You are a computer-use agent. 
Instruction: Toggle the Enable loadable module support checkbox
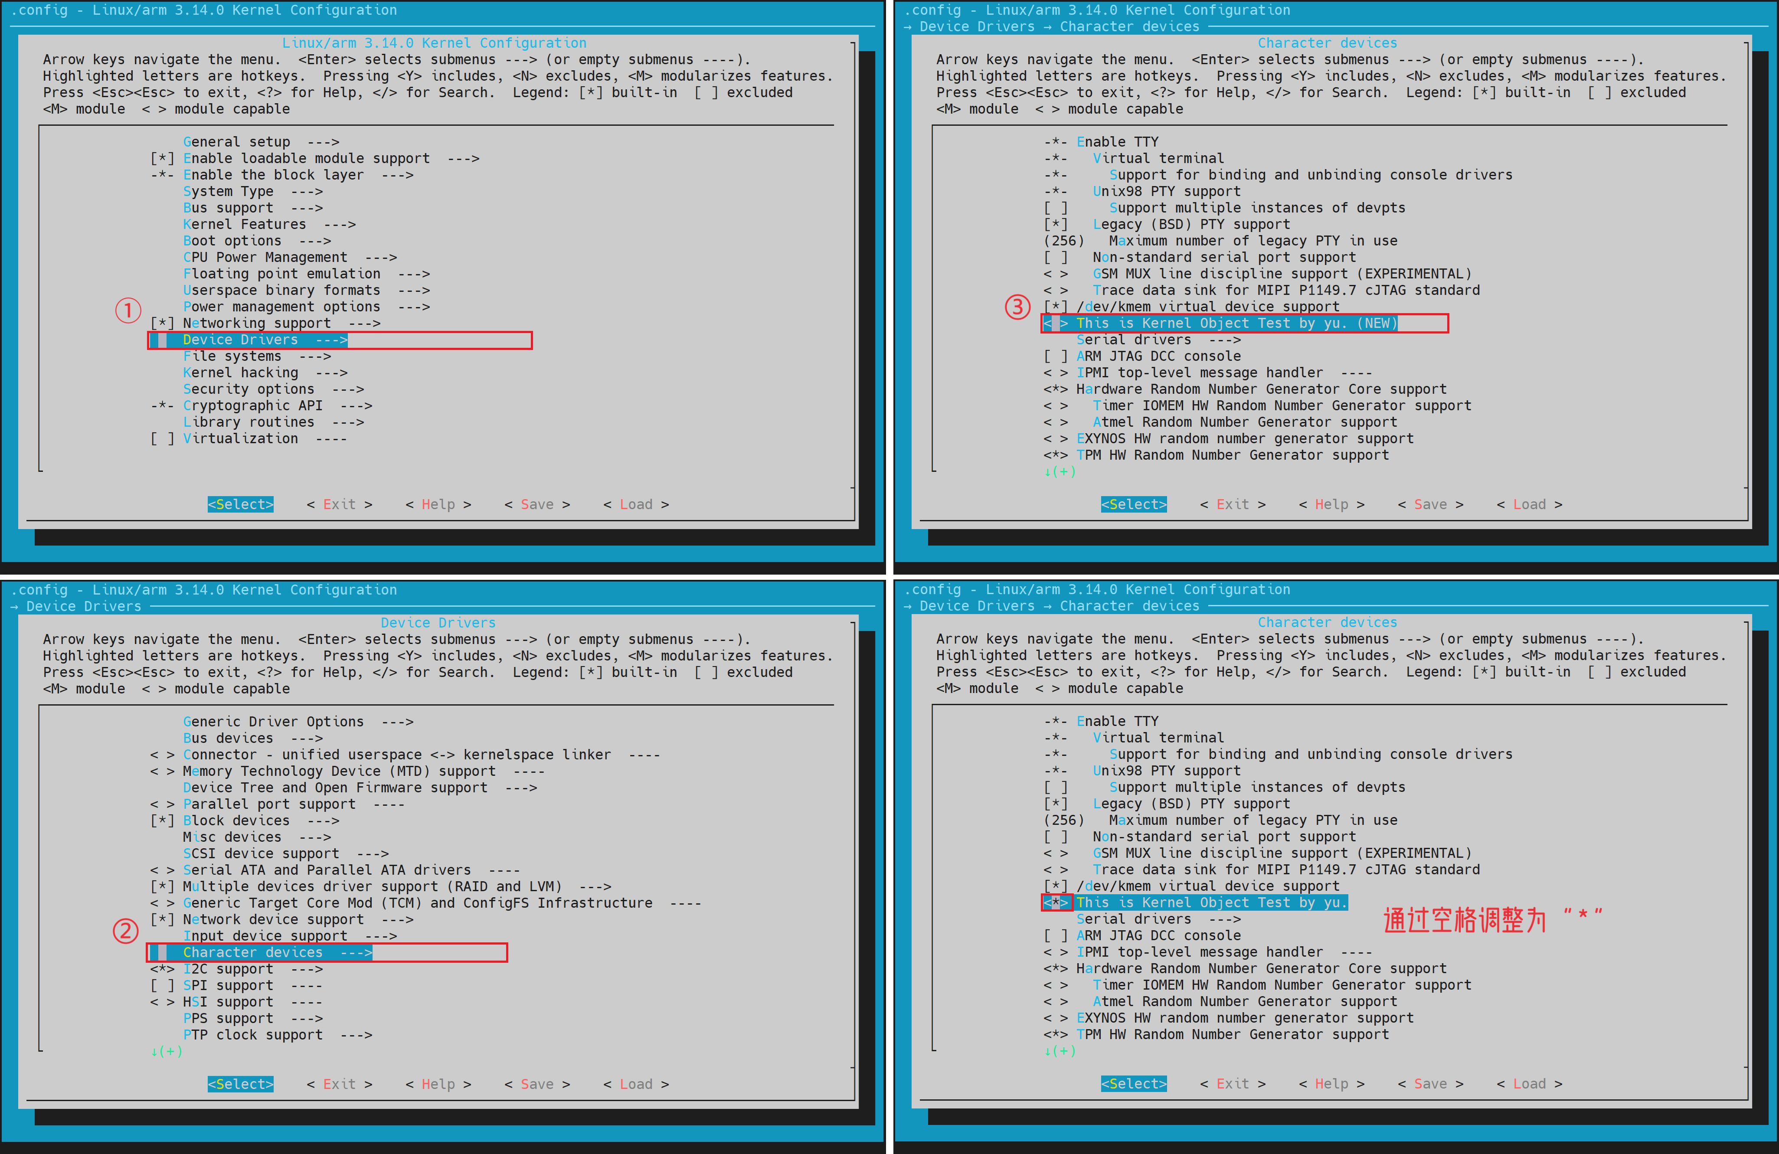pos(162,158)
